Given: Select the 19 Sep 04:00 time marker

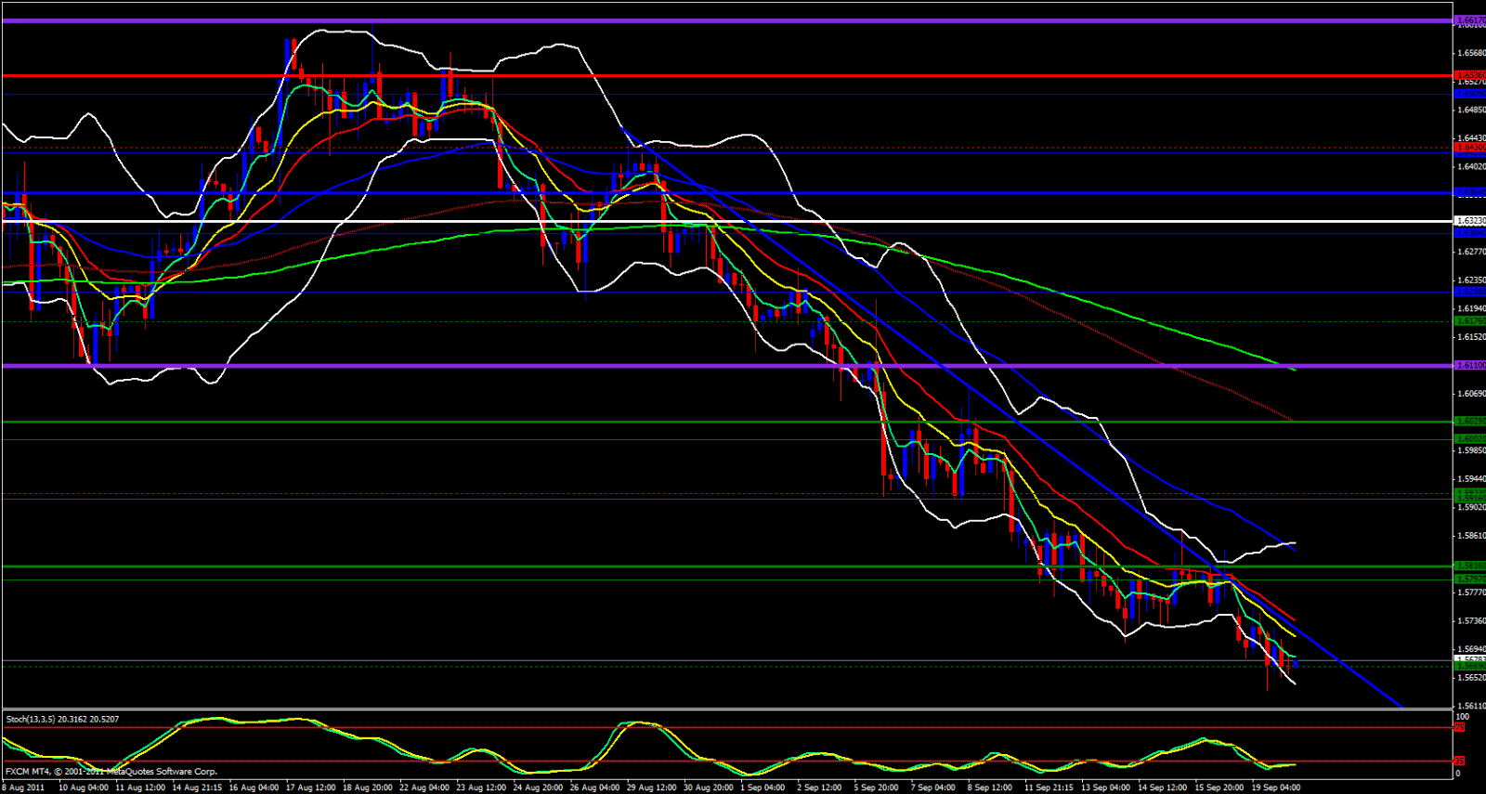Looking at the screenshot, I should (x=1276, y=787).
